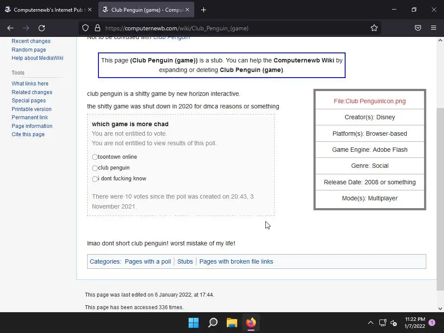
Task: Go to a Random page
Action: pos(29,49)
